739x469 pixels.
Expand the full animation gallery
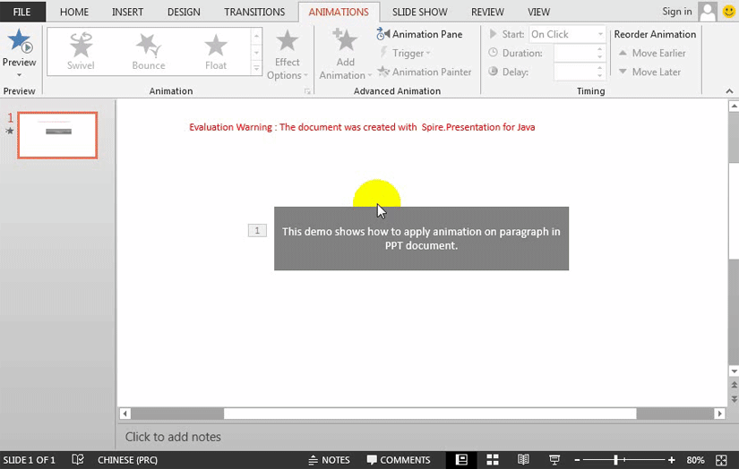click(256, 69)
